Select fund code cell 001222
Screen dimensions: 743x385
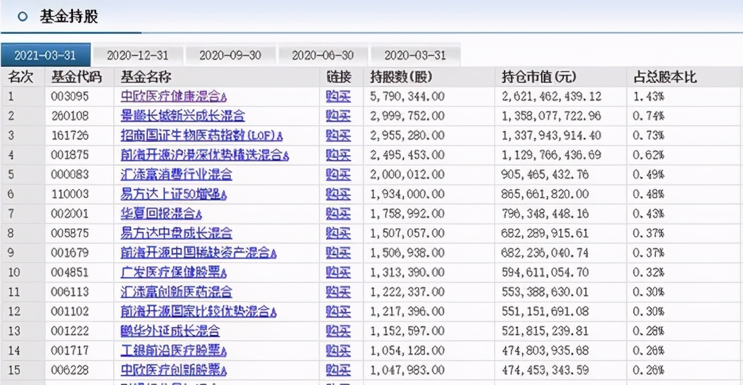[70, 330]
